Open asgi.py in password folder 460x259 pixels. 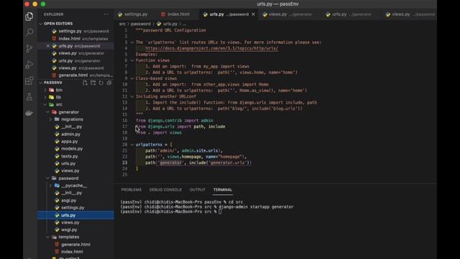click(x=69, y=200)
